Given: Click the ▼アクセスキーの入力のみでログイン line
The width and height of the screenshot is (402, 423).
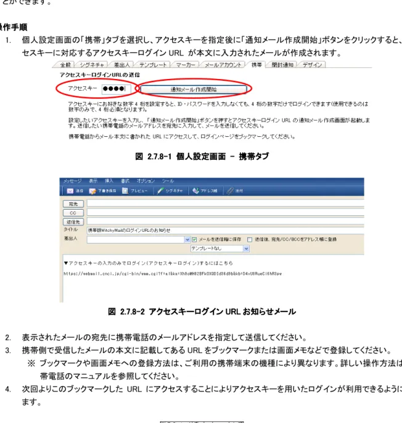Looking at the screenshot, I should click(x=149, y=263).
